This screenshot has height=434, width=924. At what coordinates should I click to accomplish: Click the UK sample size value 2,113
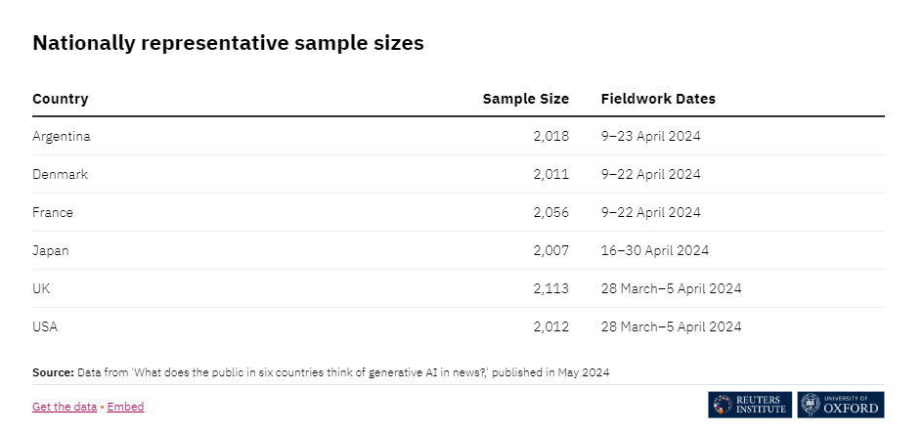[550, 288]
